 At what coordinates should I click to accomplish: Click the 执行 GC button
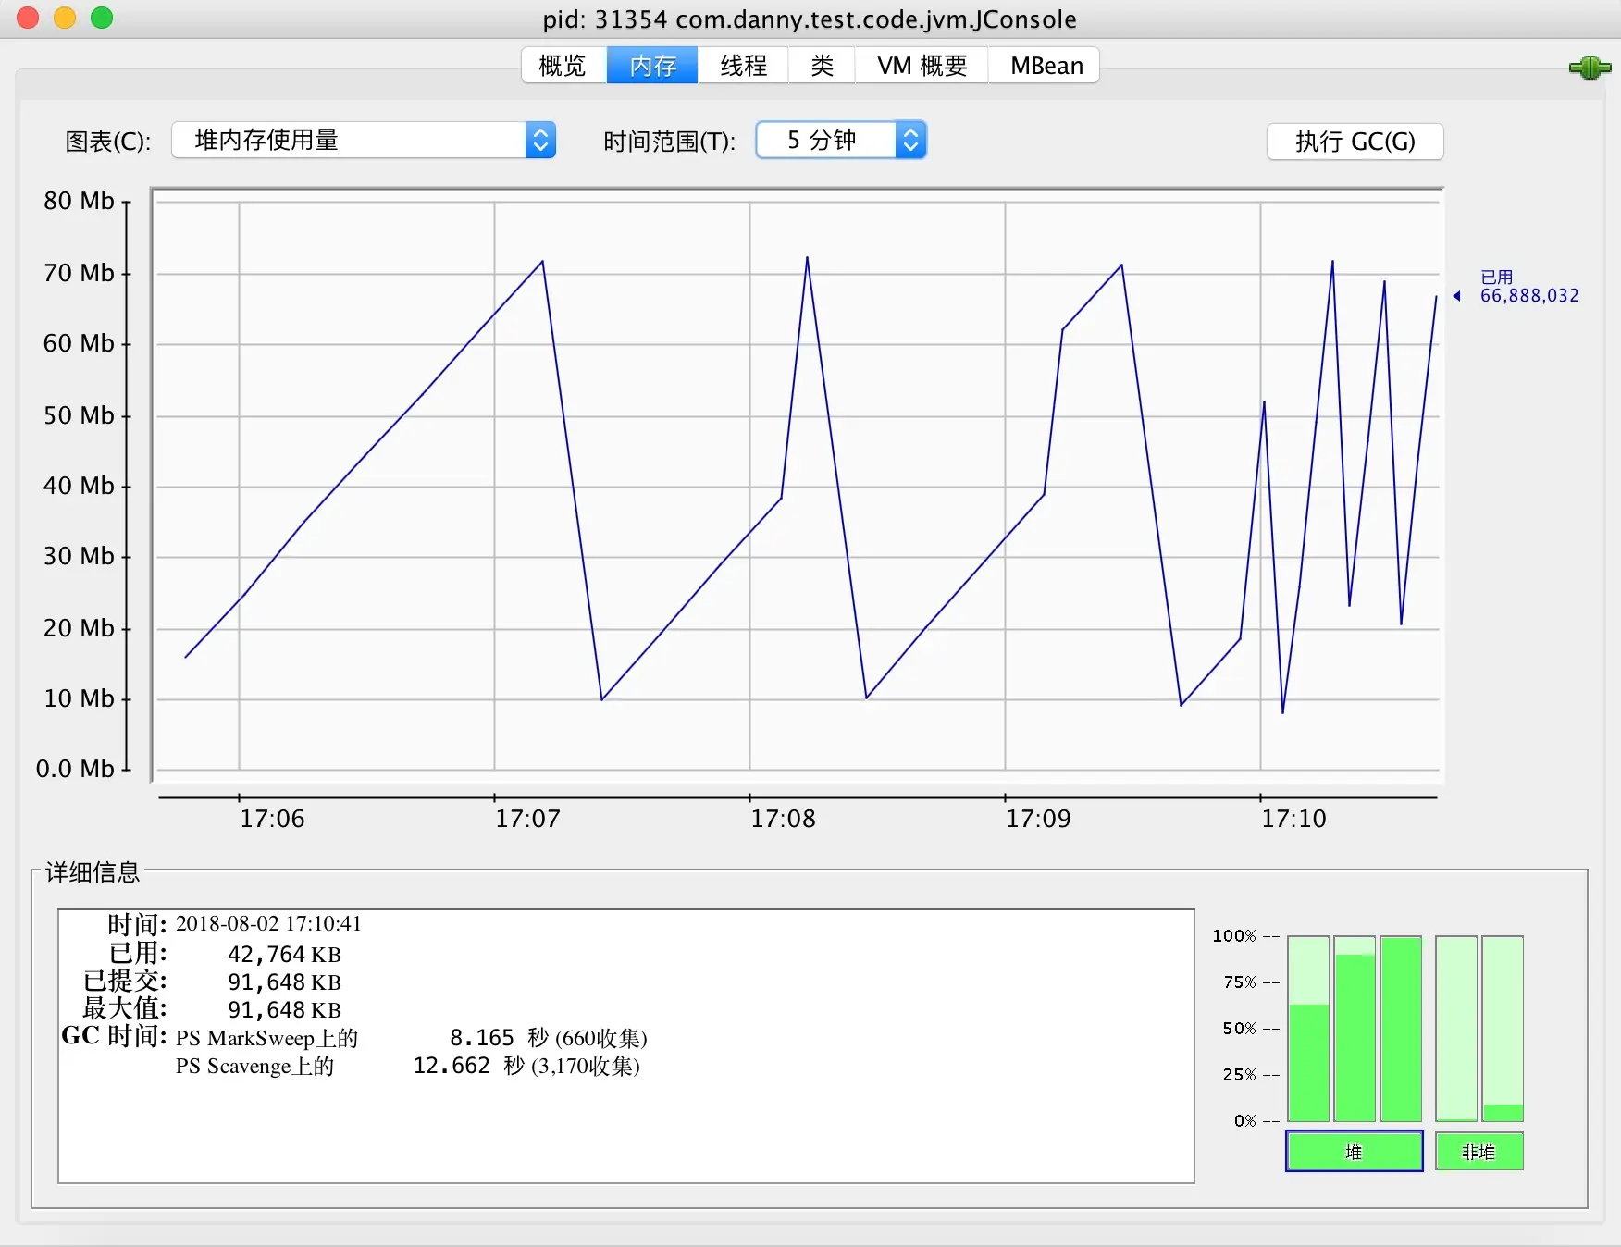coord(1355,142)
